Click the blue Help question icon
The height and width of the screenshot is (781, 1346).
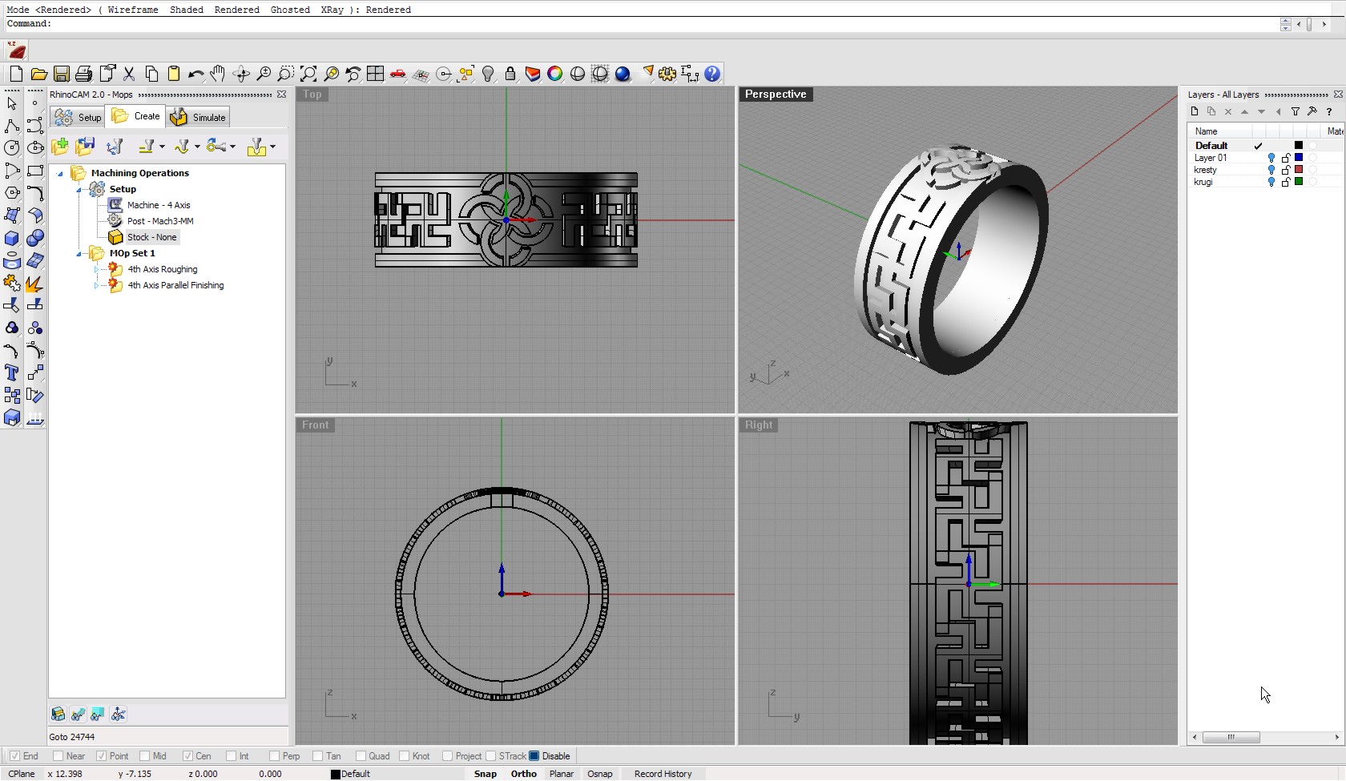point(712,74)
